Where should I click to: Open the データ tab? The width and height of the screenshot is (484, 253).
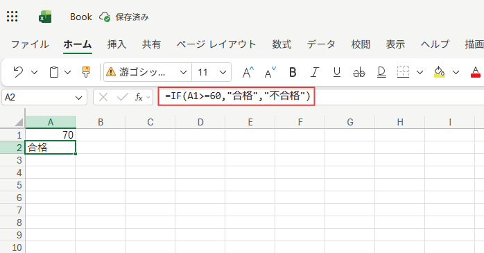pos(321,44)
